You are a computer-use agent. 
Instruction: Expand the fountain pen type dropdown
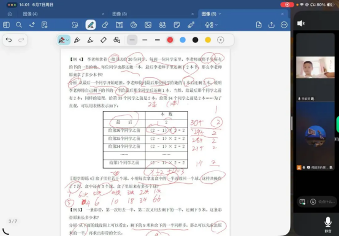(67, 40)
